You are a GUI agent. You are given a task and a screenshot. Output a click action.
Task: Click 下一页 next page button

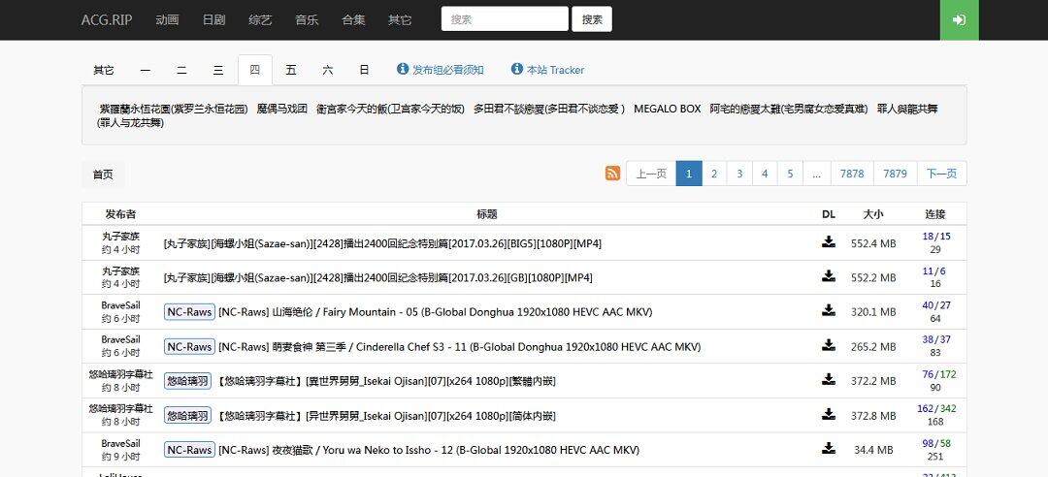pyautogui.click(x=941, y=174)
